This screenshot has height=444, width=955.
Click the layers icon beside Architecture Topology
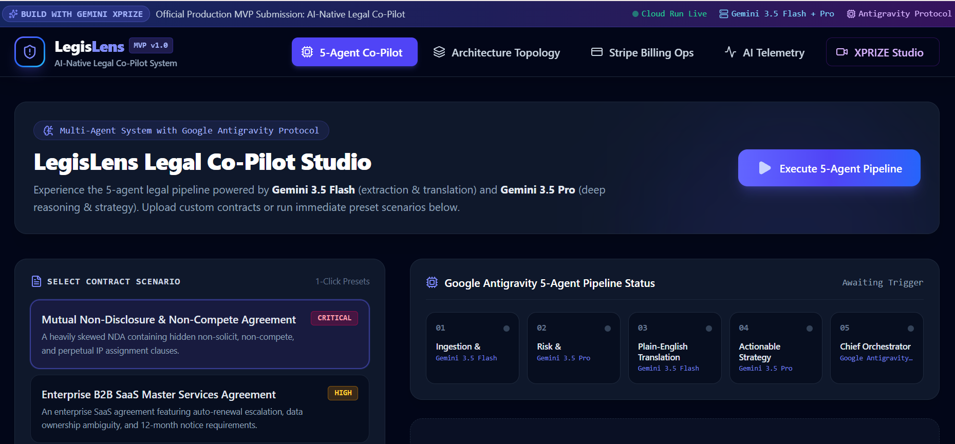[439, 52]
